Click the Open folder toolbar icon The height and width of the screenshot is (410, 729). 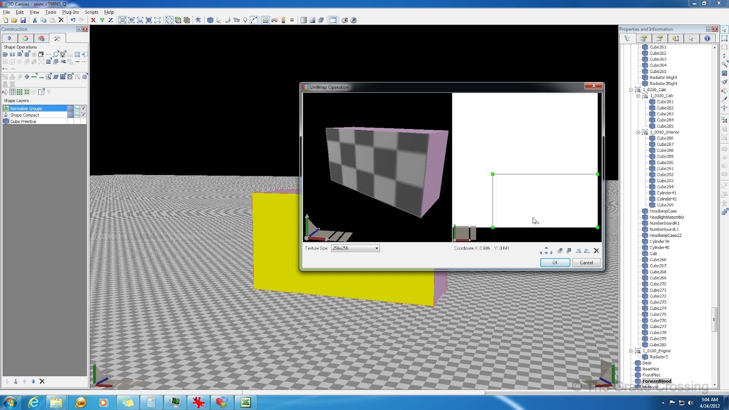point(14,20)
